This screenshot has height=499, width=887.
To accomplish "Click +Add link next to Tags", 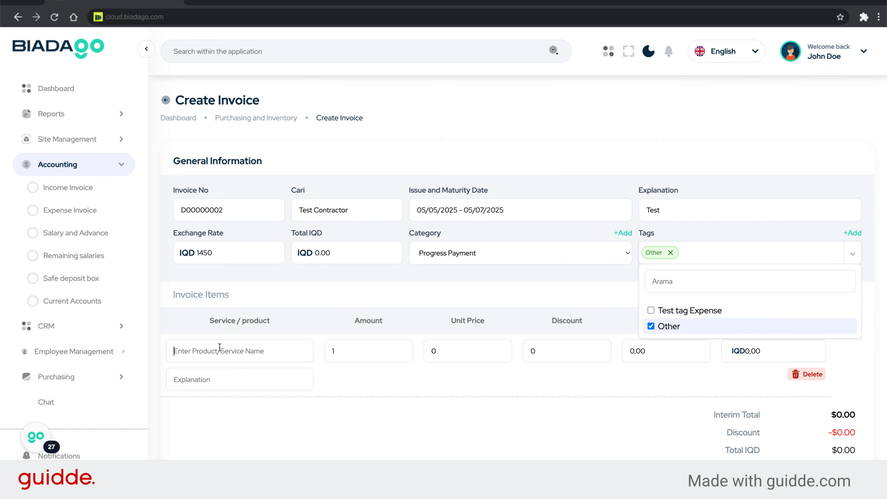I will [852, 233].
